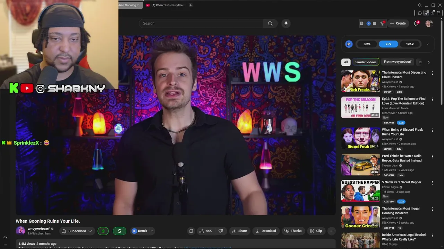
Task: Click the browser tab search magnifier icon
Action: point(420,5)
